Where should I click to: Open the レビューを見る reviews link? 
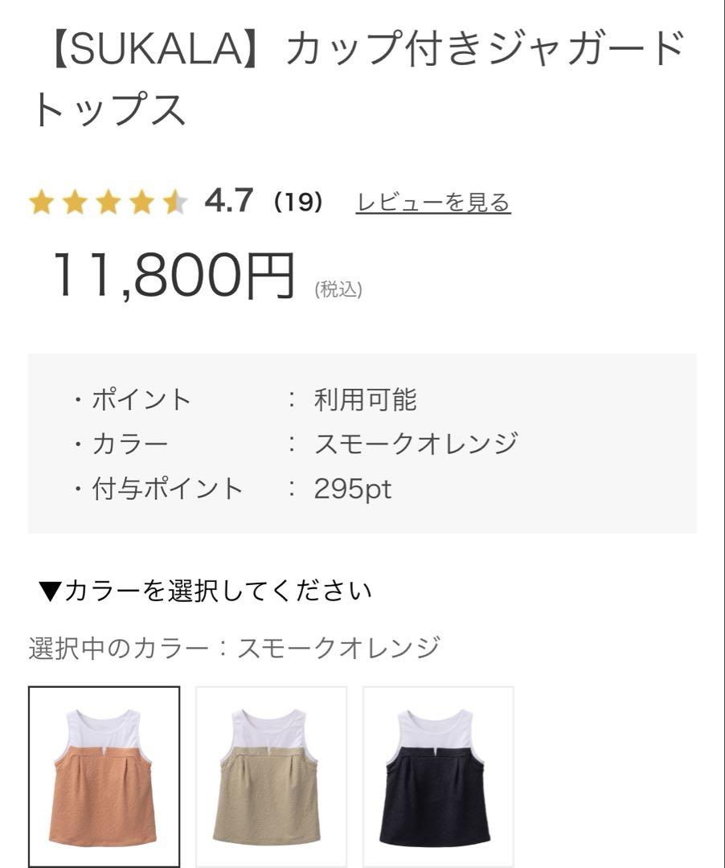click(432, 202)
